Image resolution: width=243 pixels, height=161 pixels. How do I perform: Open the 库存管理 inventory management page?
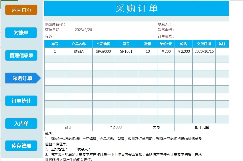[x=21, y=146]
